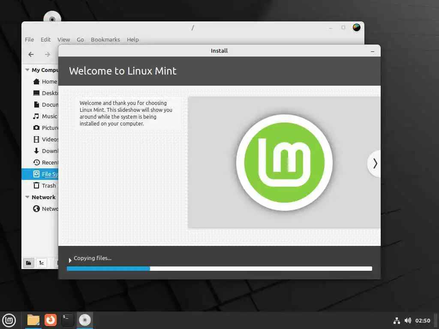This screenshot has width=439, height=329.
Task: Open the View menu in file manager
Action: [x=63, y=39]
